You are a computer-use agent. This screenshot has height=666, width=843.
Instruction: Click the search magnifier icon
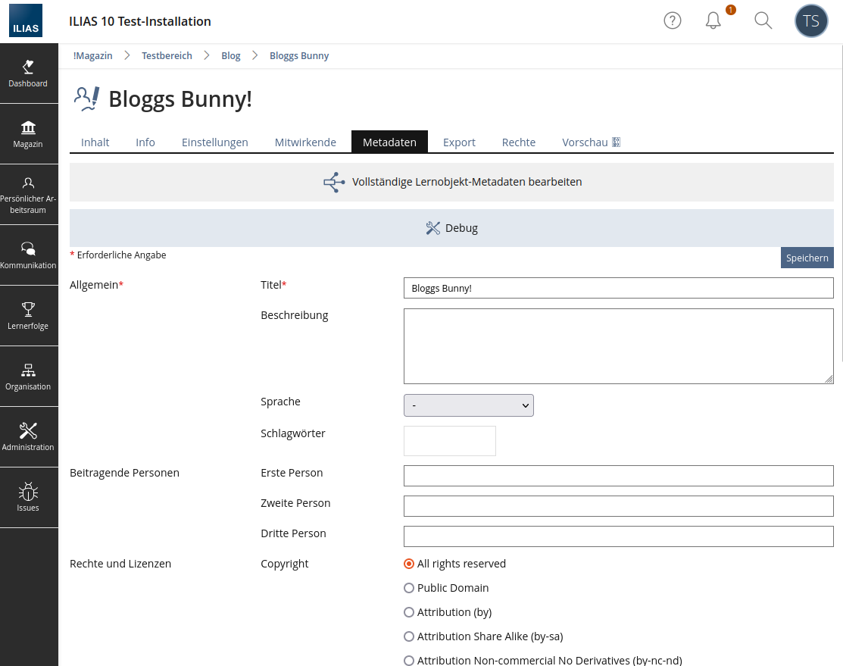pos(763,21)
